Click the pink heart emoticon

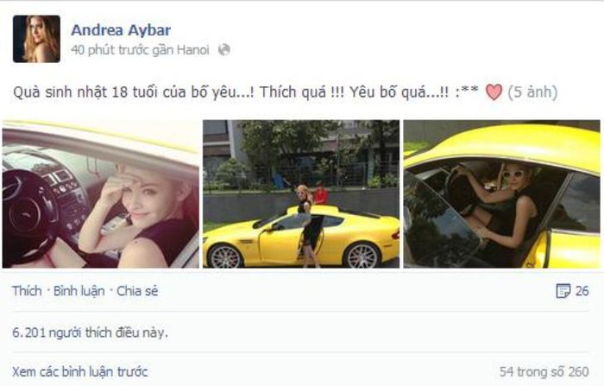tap(494, 92)
